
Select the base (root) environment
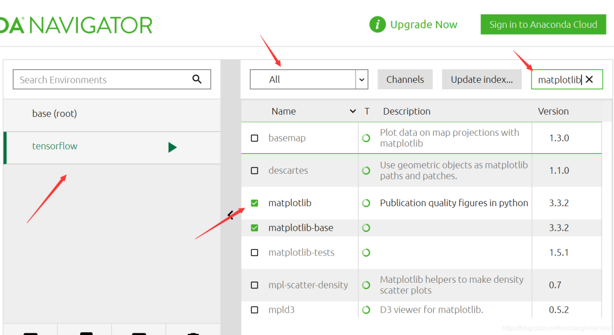tap(112, 114)
